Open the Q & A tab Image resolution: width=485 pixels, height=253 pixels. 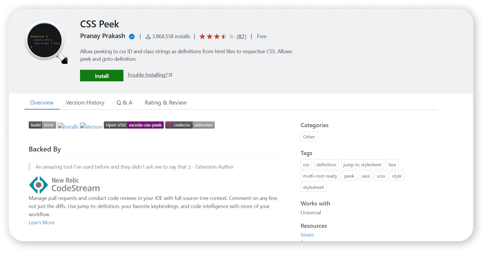(x=124, y=103)
